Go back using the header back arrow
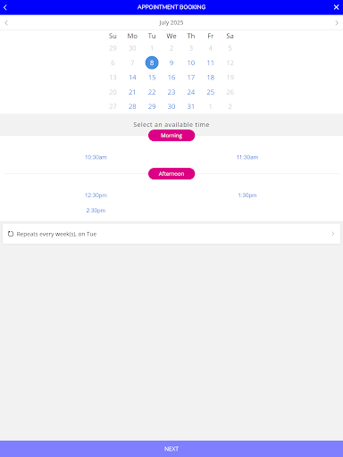Screen dimensions: 343x457 (x=5, y=7)
